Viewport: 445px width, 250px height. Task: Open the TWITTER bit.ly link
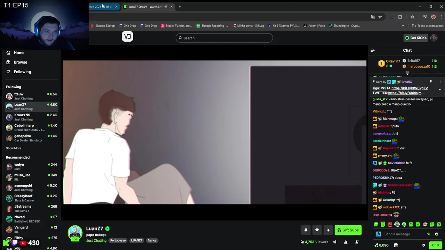pyautogui.click(x=406, y=93)
